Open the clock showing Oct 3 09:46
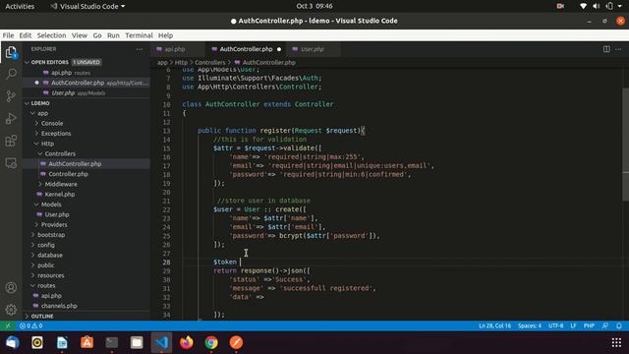This screenshot has width=629, height=354. click(314, 6)
